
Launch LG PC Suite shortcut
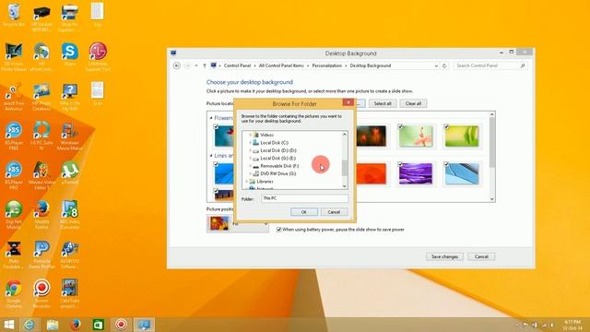pyautogui.click(x=41, y=136)
